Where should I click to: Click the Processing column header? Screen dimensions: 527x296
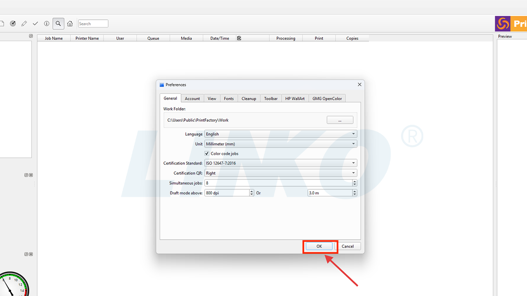(286, 38)
